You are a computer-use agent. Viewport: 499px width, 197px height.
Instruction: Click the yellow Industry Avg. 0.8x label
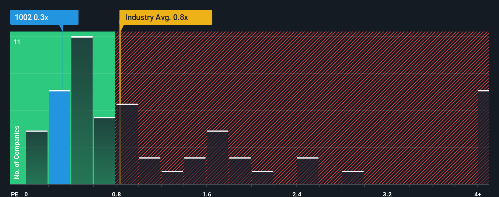166,17
